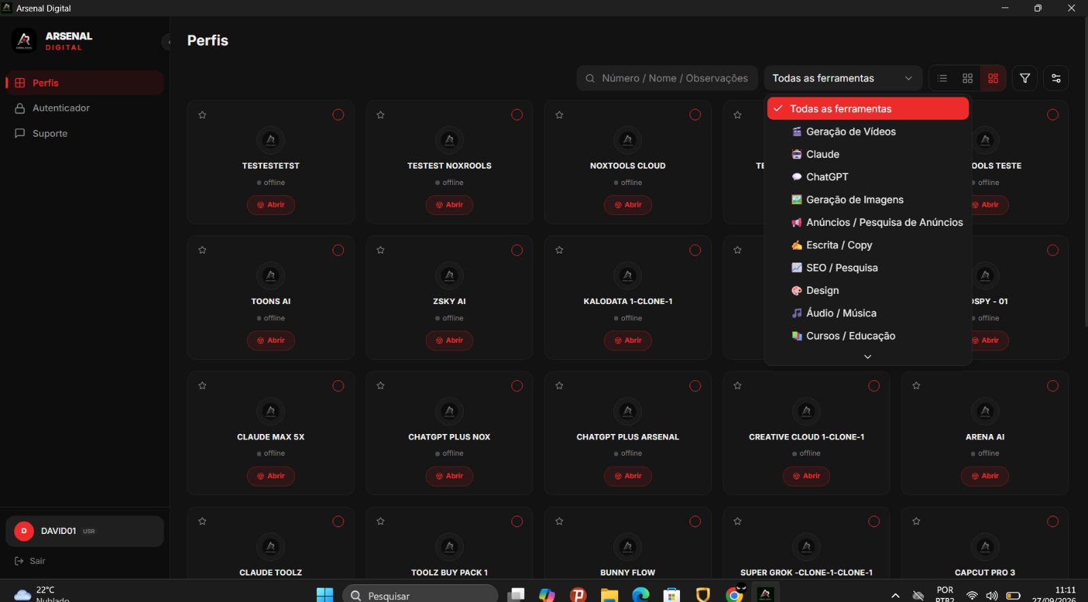This screenshot has width=1088, height=602.
Task: Launch CHATGPT PLUS ARSENAL via Abrir
Action: [628, 476]
